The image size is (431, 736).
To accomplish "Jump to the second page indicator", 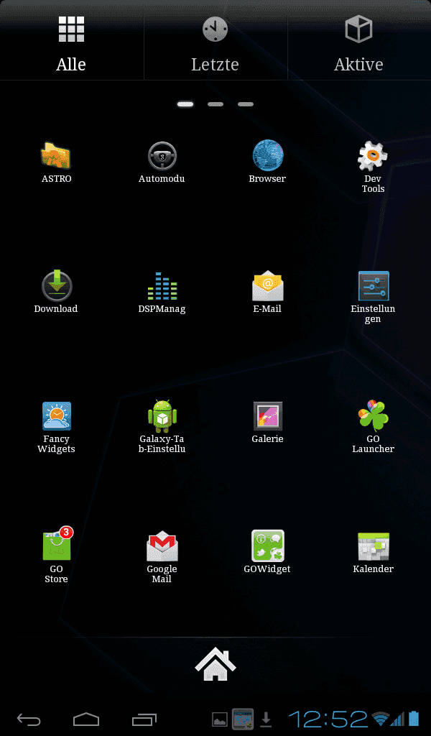I will (x=215, y=104).
